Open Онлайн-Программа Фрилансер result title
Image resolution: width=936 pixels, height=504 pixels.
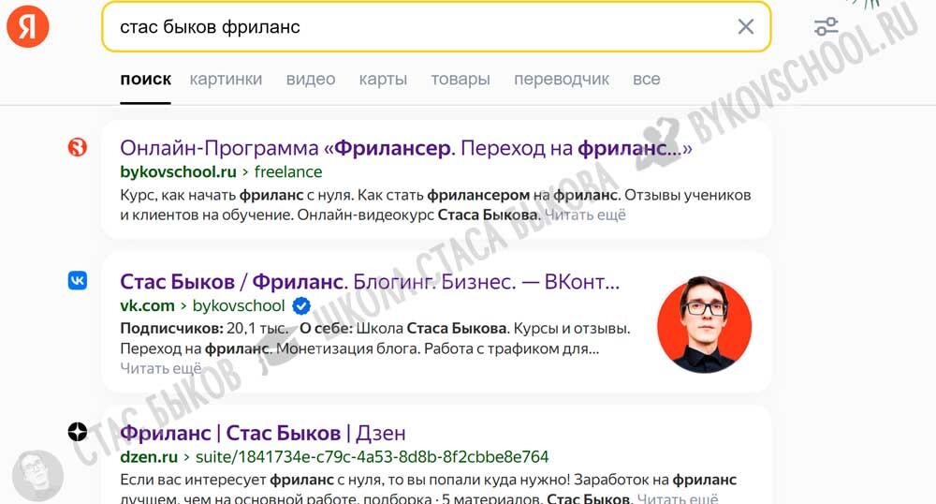coord(406,148)
